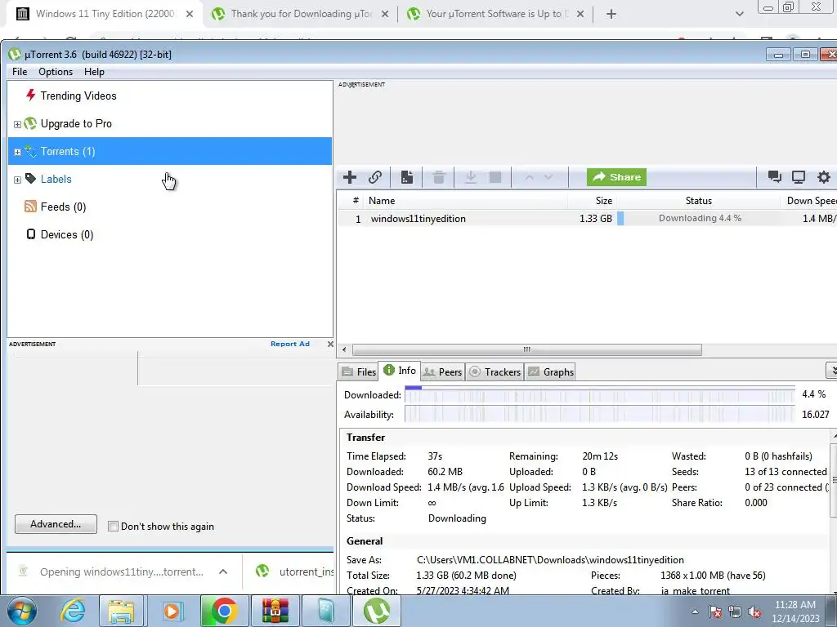Open Your µTorrent Software is Up to Date tab
837x627 pixels.
496,14
